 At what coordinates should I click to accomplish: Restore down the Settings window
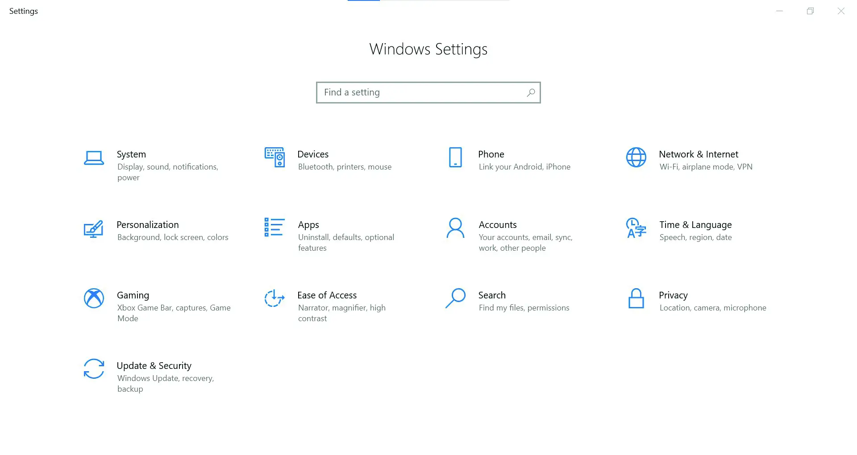[x=810, y=11]
